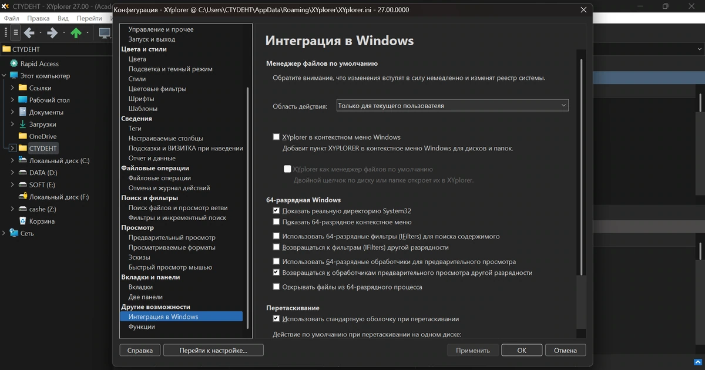Click the Back arrow in XYplorer toolbar
The width and height of the screenshot is (705, 370).
pos(29,33)
